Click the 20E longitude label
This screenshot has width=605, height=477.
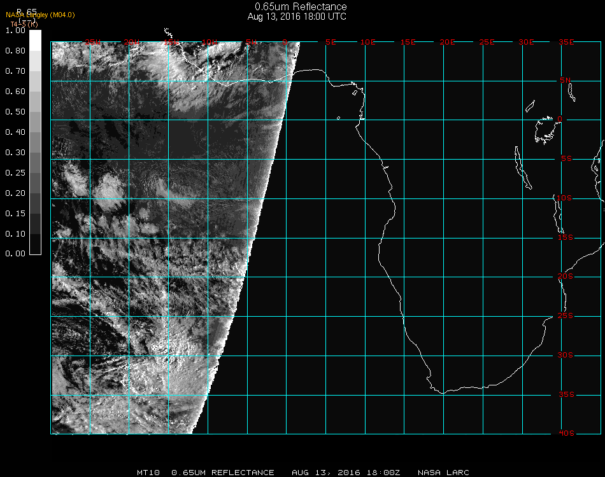[448, 42]
